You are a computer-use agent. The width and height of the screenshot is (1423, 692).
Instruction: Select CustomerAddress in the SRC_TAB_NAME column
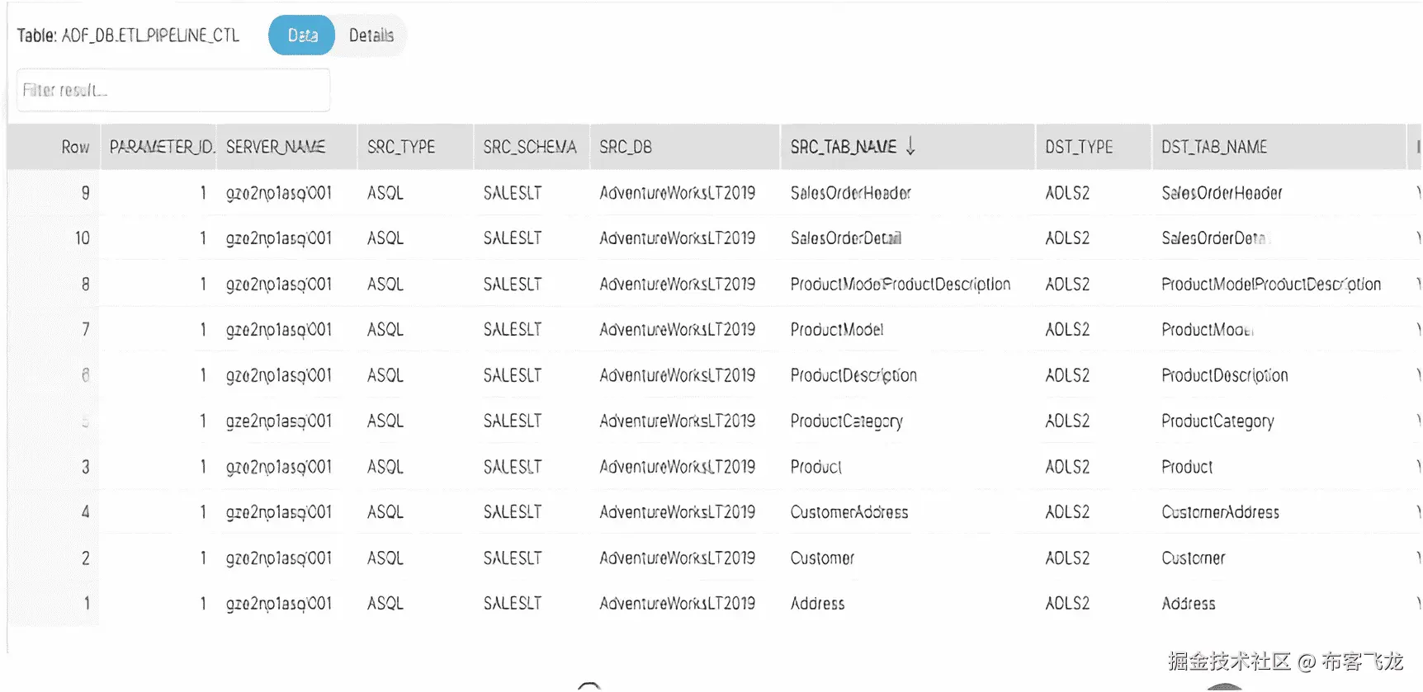(x=849, y=512)
